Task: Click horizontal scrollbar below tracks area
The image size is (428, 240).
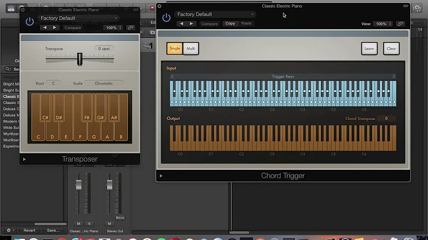Action: pyautogui.click(x=239, y=233)
